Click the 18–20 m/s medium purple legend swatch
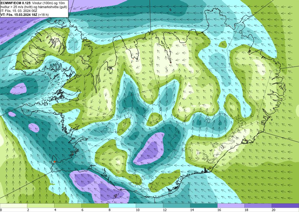The height and width of the screenshot is (212, 299). coord(258,206)
